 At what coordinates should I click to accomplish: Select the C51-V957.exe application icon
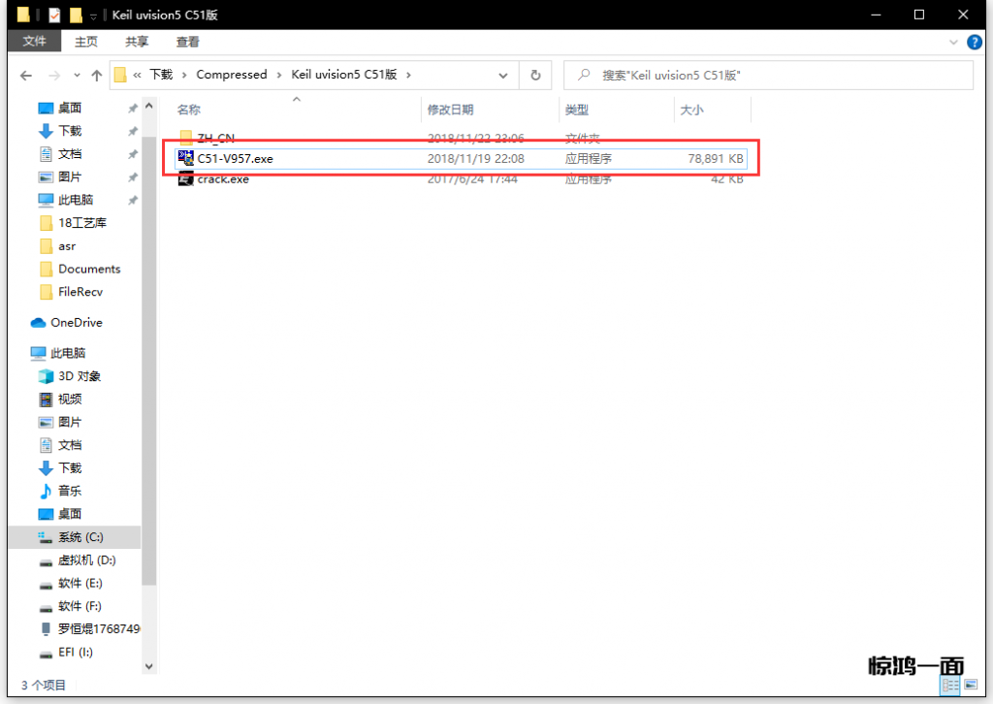pyautogui.click(x=186, y=158)
